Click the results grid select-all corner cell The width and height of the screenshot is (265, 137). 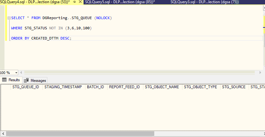click(x=5, y=87)
